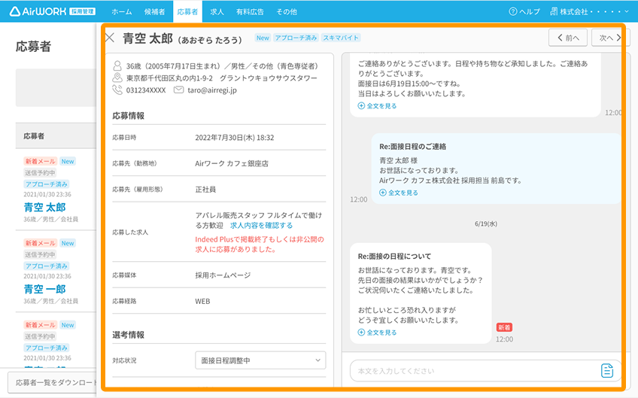Go to the next applicant with 次へ
Image resolution: width=638 pixels, height=398 pixels.
(609, 38)
